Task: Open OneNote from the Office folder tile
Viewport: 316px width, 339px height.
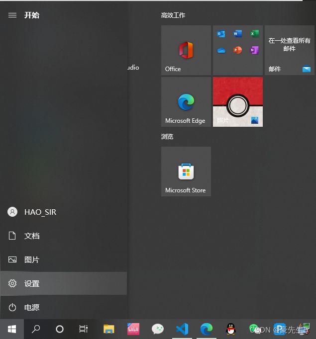Action: (254, 50)
